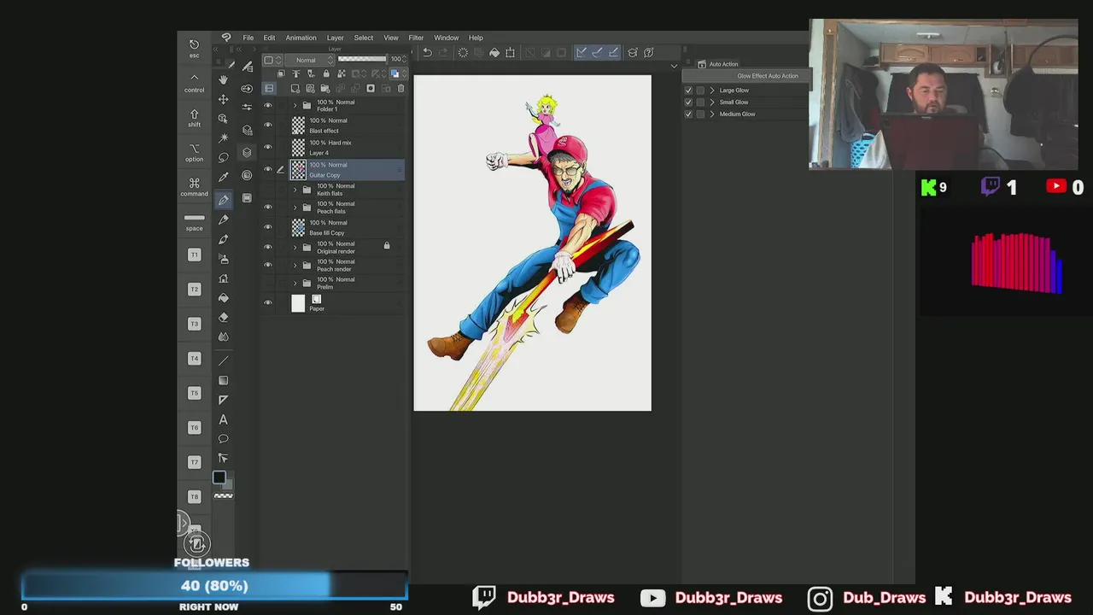Image resolution: width=1093 pixels, height=615 pixels.
Task: Select the Auto select wand tool
Action: (x=223, y=138)
